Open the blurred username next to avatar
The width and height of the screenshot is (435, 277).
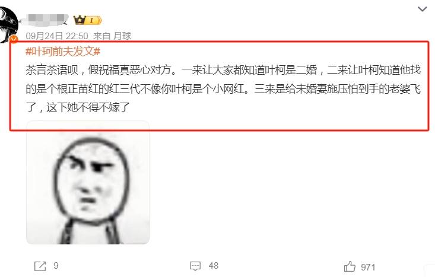click(x=45, y=20)
